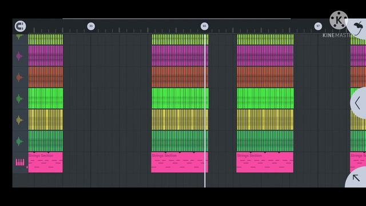
Task: Select the pink piano keys Strings track icon
Action: click(20, 163)
